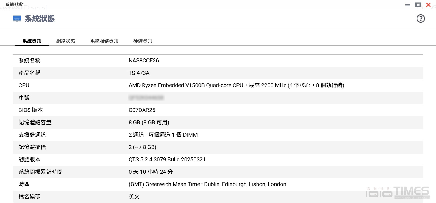This screenshot has width=436, height=203.
Task: Click BIOS version Q07DAR25
Action: tap(142, 110)
